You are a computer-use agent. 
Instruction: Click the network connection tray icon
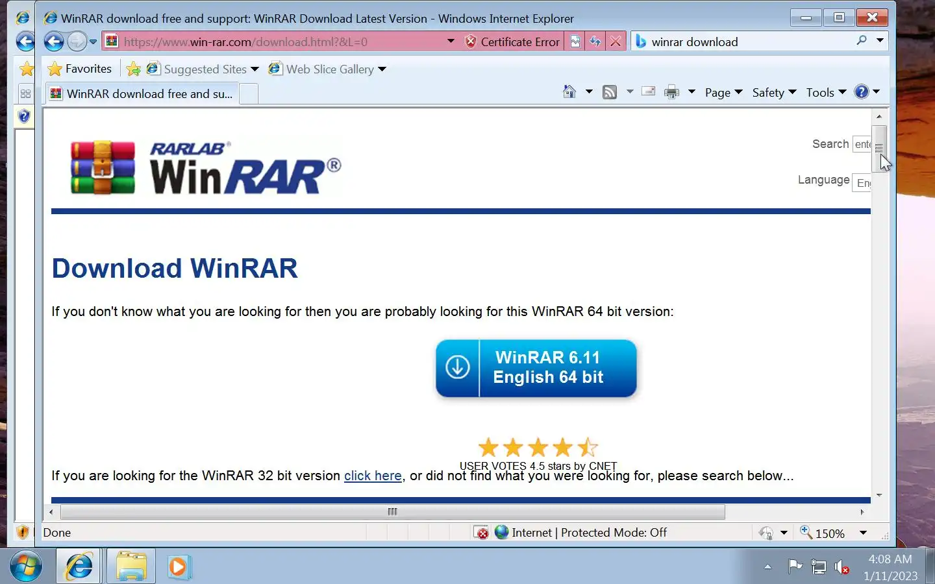click(x=819, y=567)
